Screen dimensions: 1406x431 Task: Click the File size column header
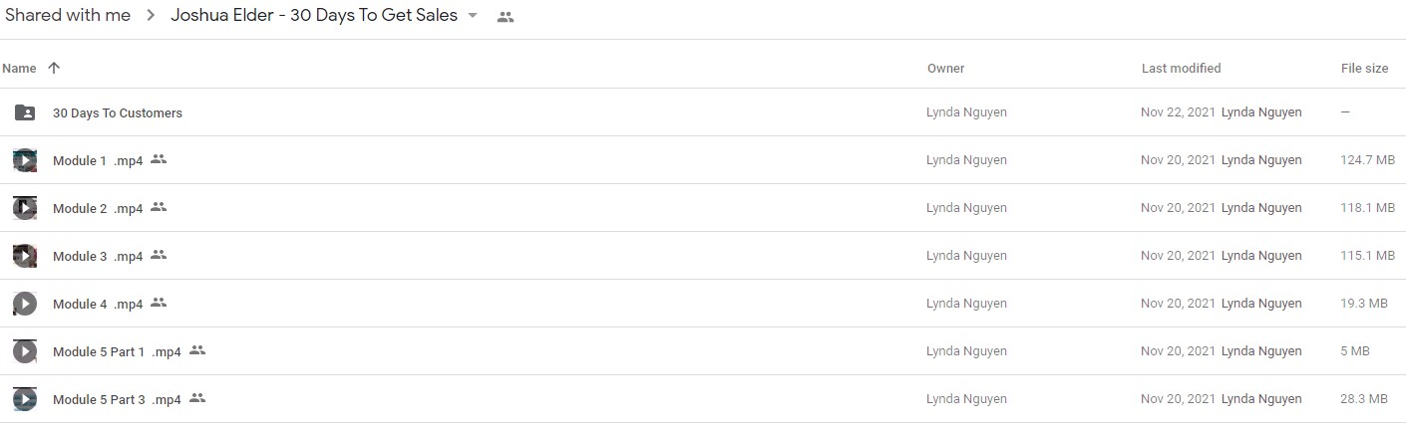(1364, 69)
